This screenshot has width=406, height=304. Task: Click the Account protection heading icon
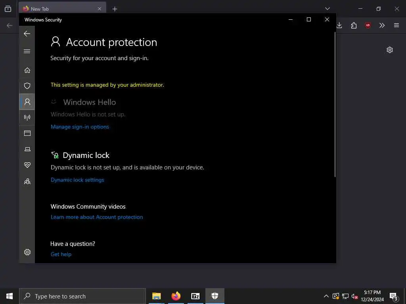click(56, 42)
